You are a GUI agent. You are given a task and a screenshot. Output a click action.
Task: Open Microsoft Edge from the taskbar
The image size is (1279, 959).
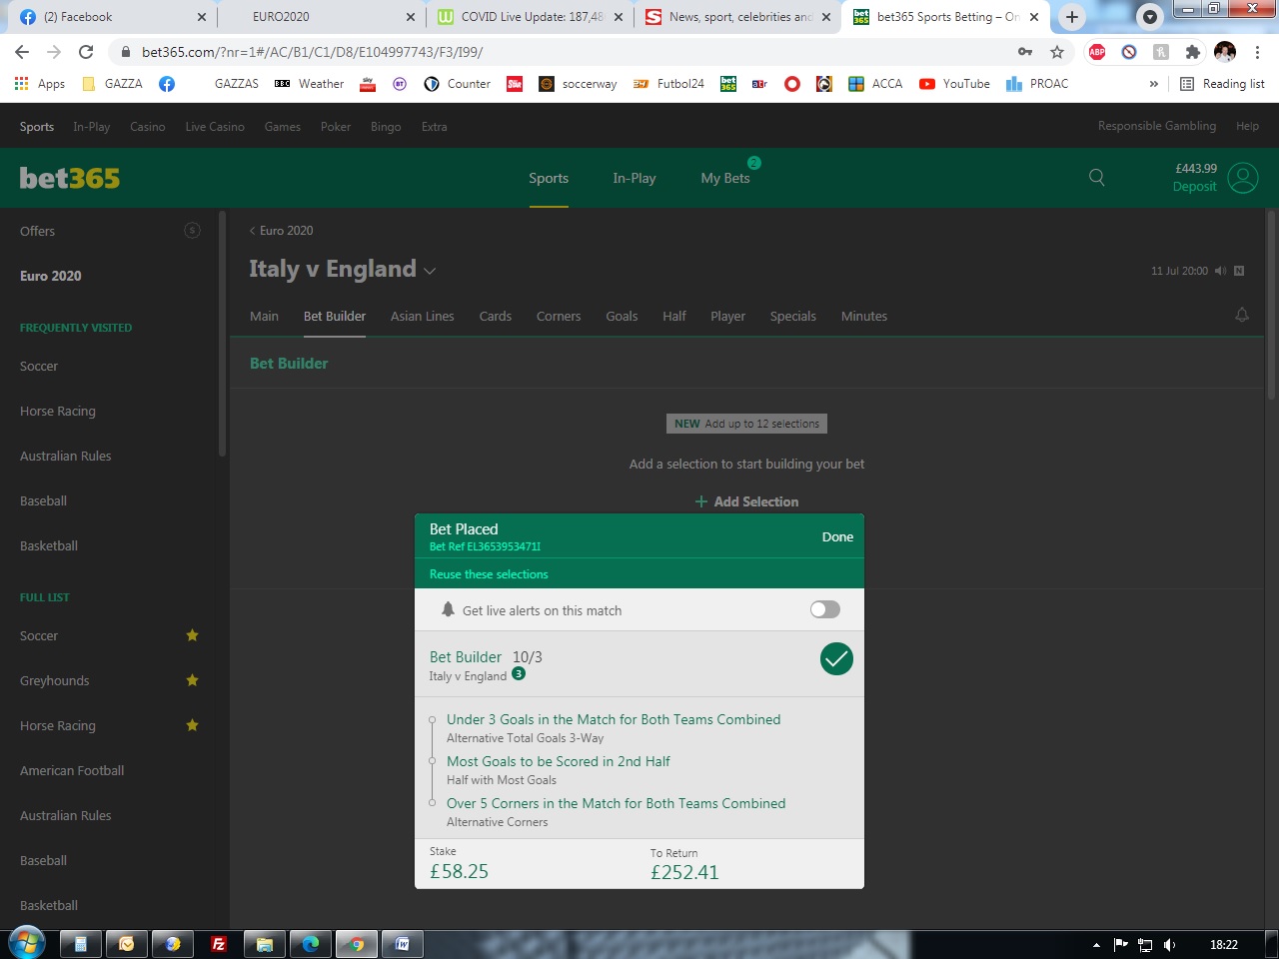pos(311,944)
